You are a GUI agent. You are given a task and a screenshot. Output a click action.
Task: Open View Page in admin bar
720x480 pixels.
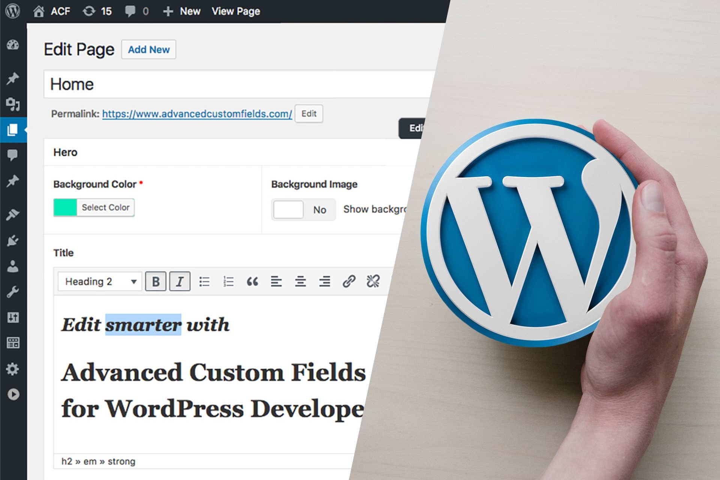[235, 11]
